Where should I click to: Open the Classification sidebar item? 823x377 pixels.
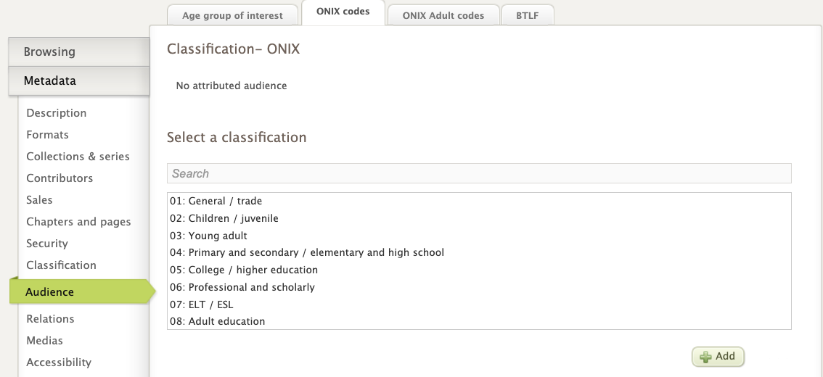61,265
